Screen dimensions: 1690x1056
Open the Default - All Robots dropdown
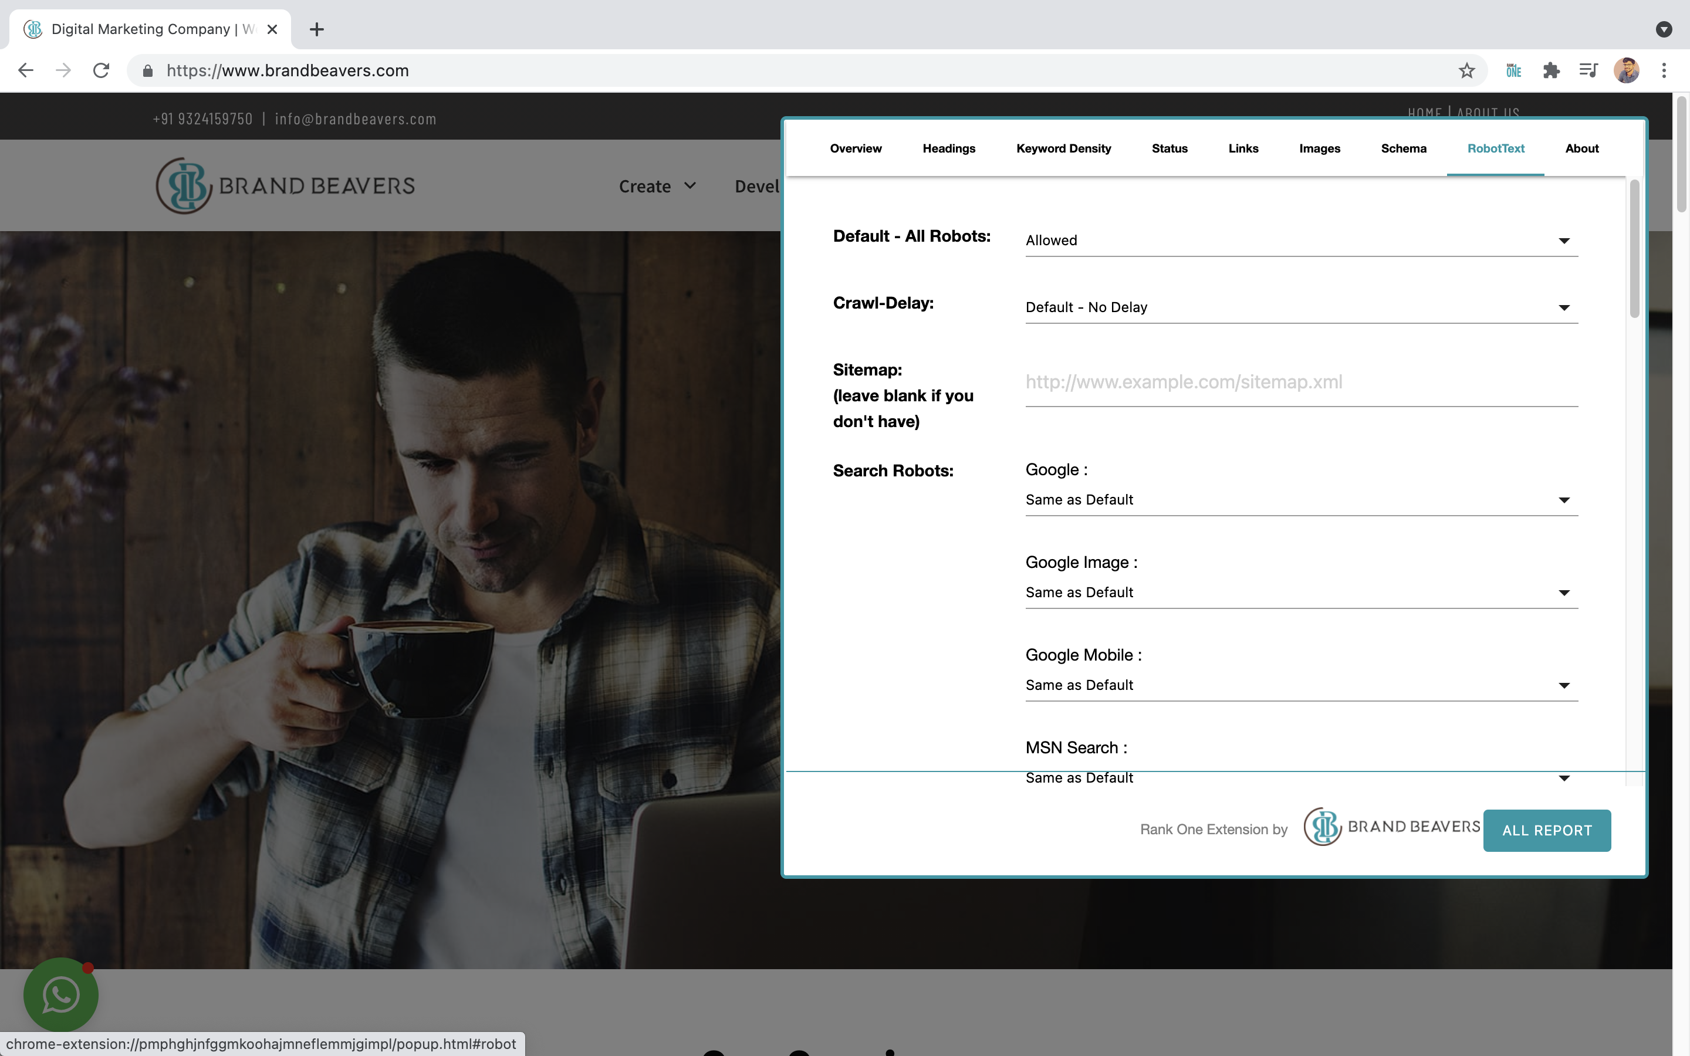[1300, 241]
